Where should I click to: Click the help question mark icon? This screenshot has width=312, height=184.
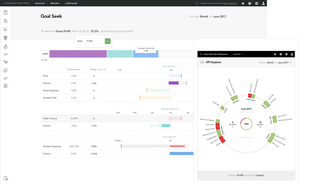tap(250, 3)
